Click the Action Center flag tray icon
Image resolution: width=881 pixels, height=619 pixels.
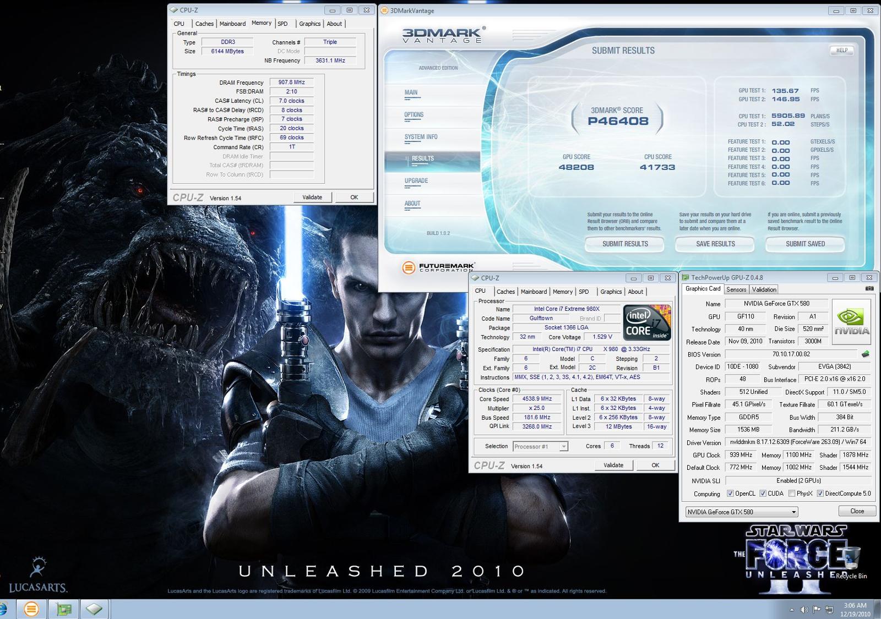point(817,610)
